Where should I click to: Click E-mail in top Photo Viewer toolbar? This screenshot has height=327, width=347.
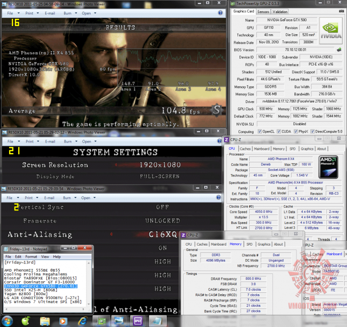[x=50, y=13]
